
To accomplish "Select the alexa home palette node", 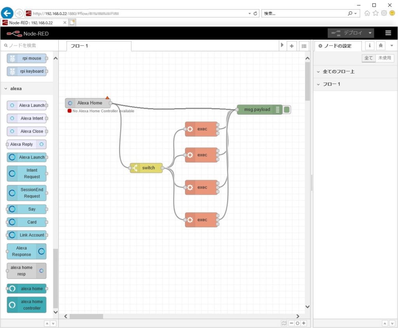I will click(27, 289).
